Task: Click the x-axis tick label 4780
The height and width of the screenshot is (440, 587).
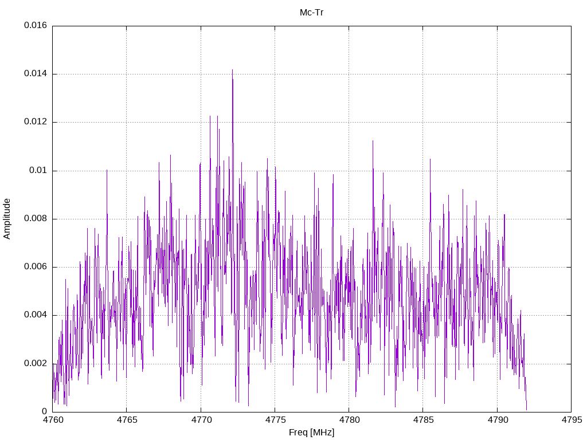Action: pos(349,420)
